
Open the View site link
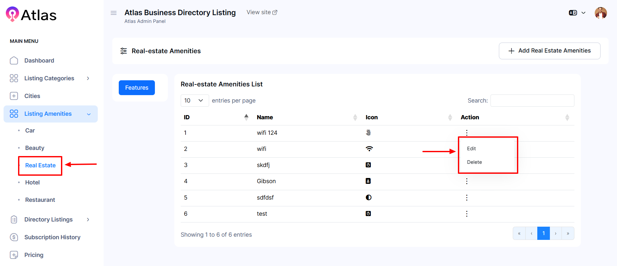pyautogui.click(x=262, y=12)
